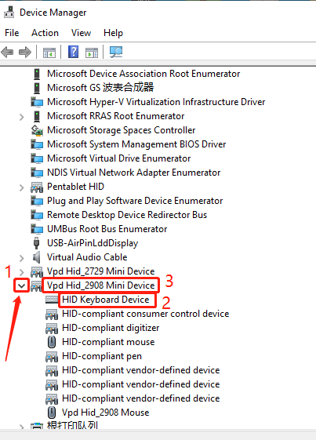Expand the Vpd Hid_2729 Mini Device node
316x440 pixels.
22,271
